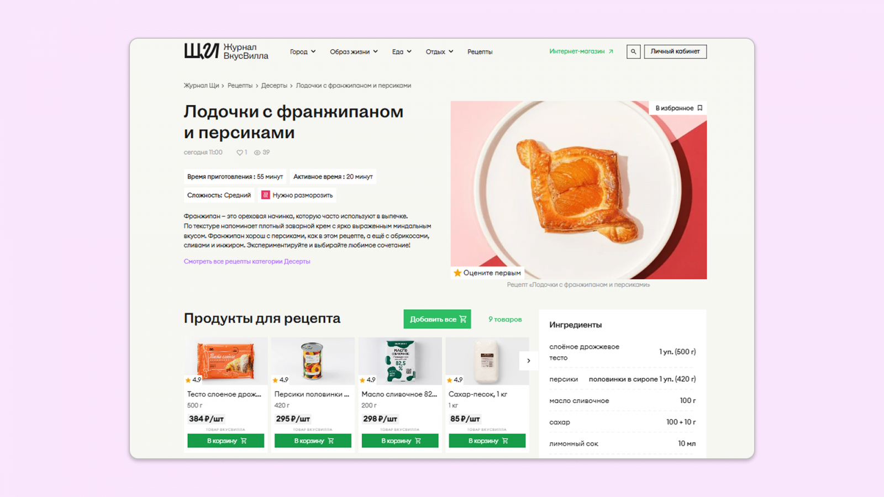This screenshot has width=884, height=497.
Task: Expand the Отдых menu
Action: tap(439, 51)
